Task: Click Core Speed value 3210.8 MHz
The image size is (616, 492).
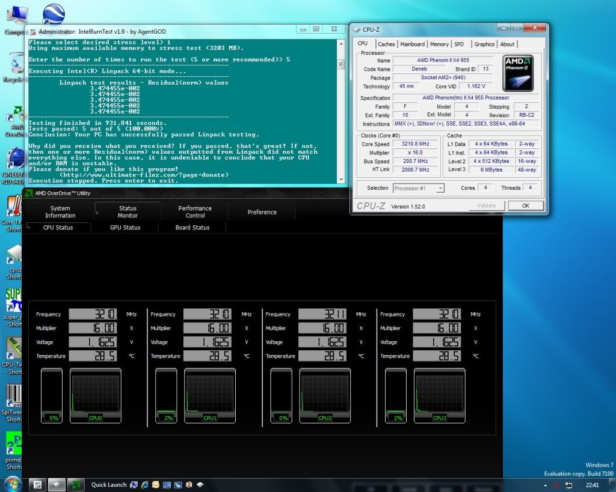Action: (x=415, y=144)
